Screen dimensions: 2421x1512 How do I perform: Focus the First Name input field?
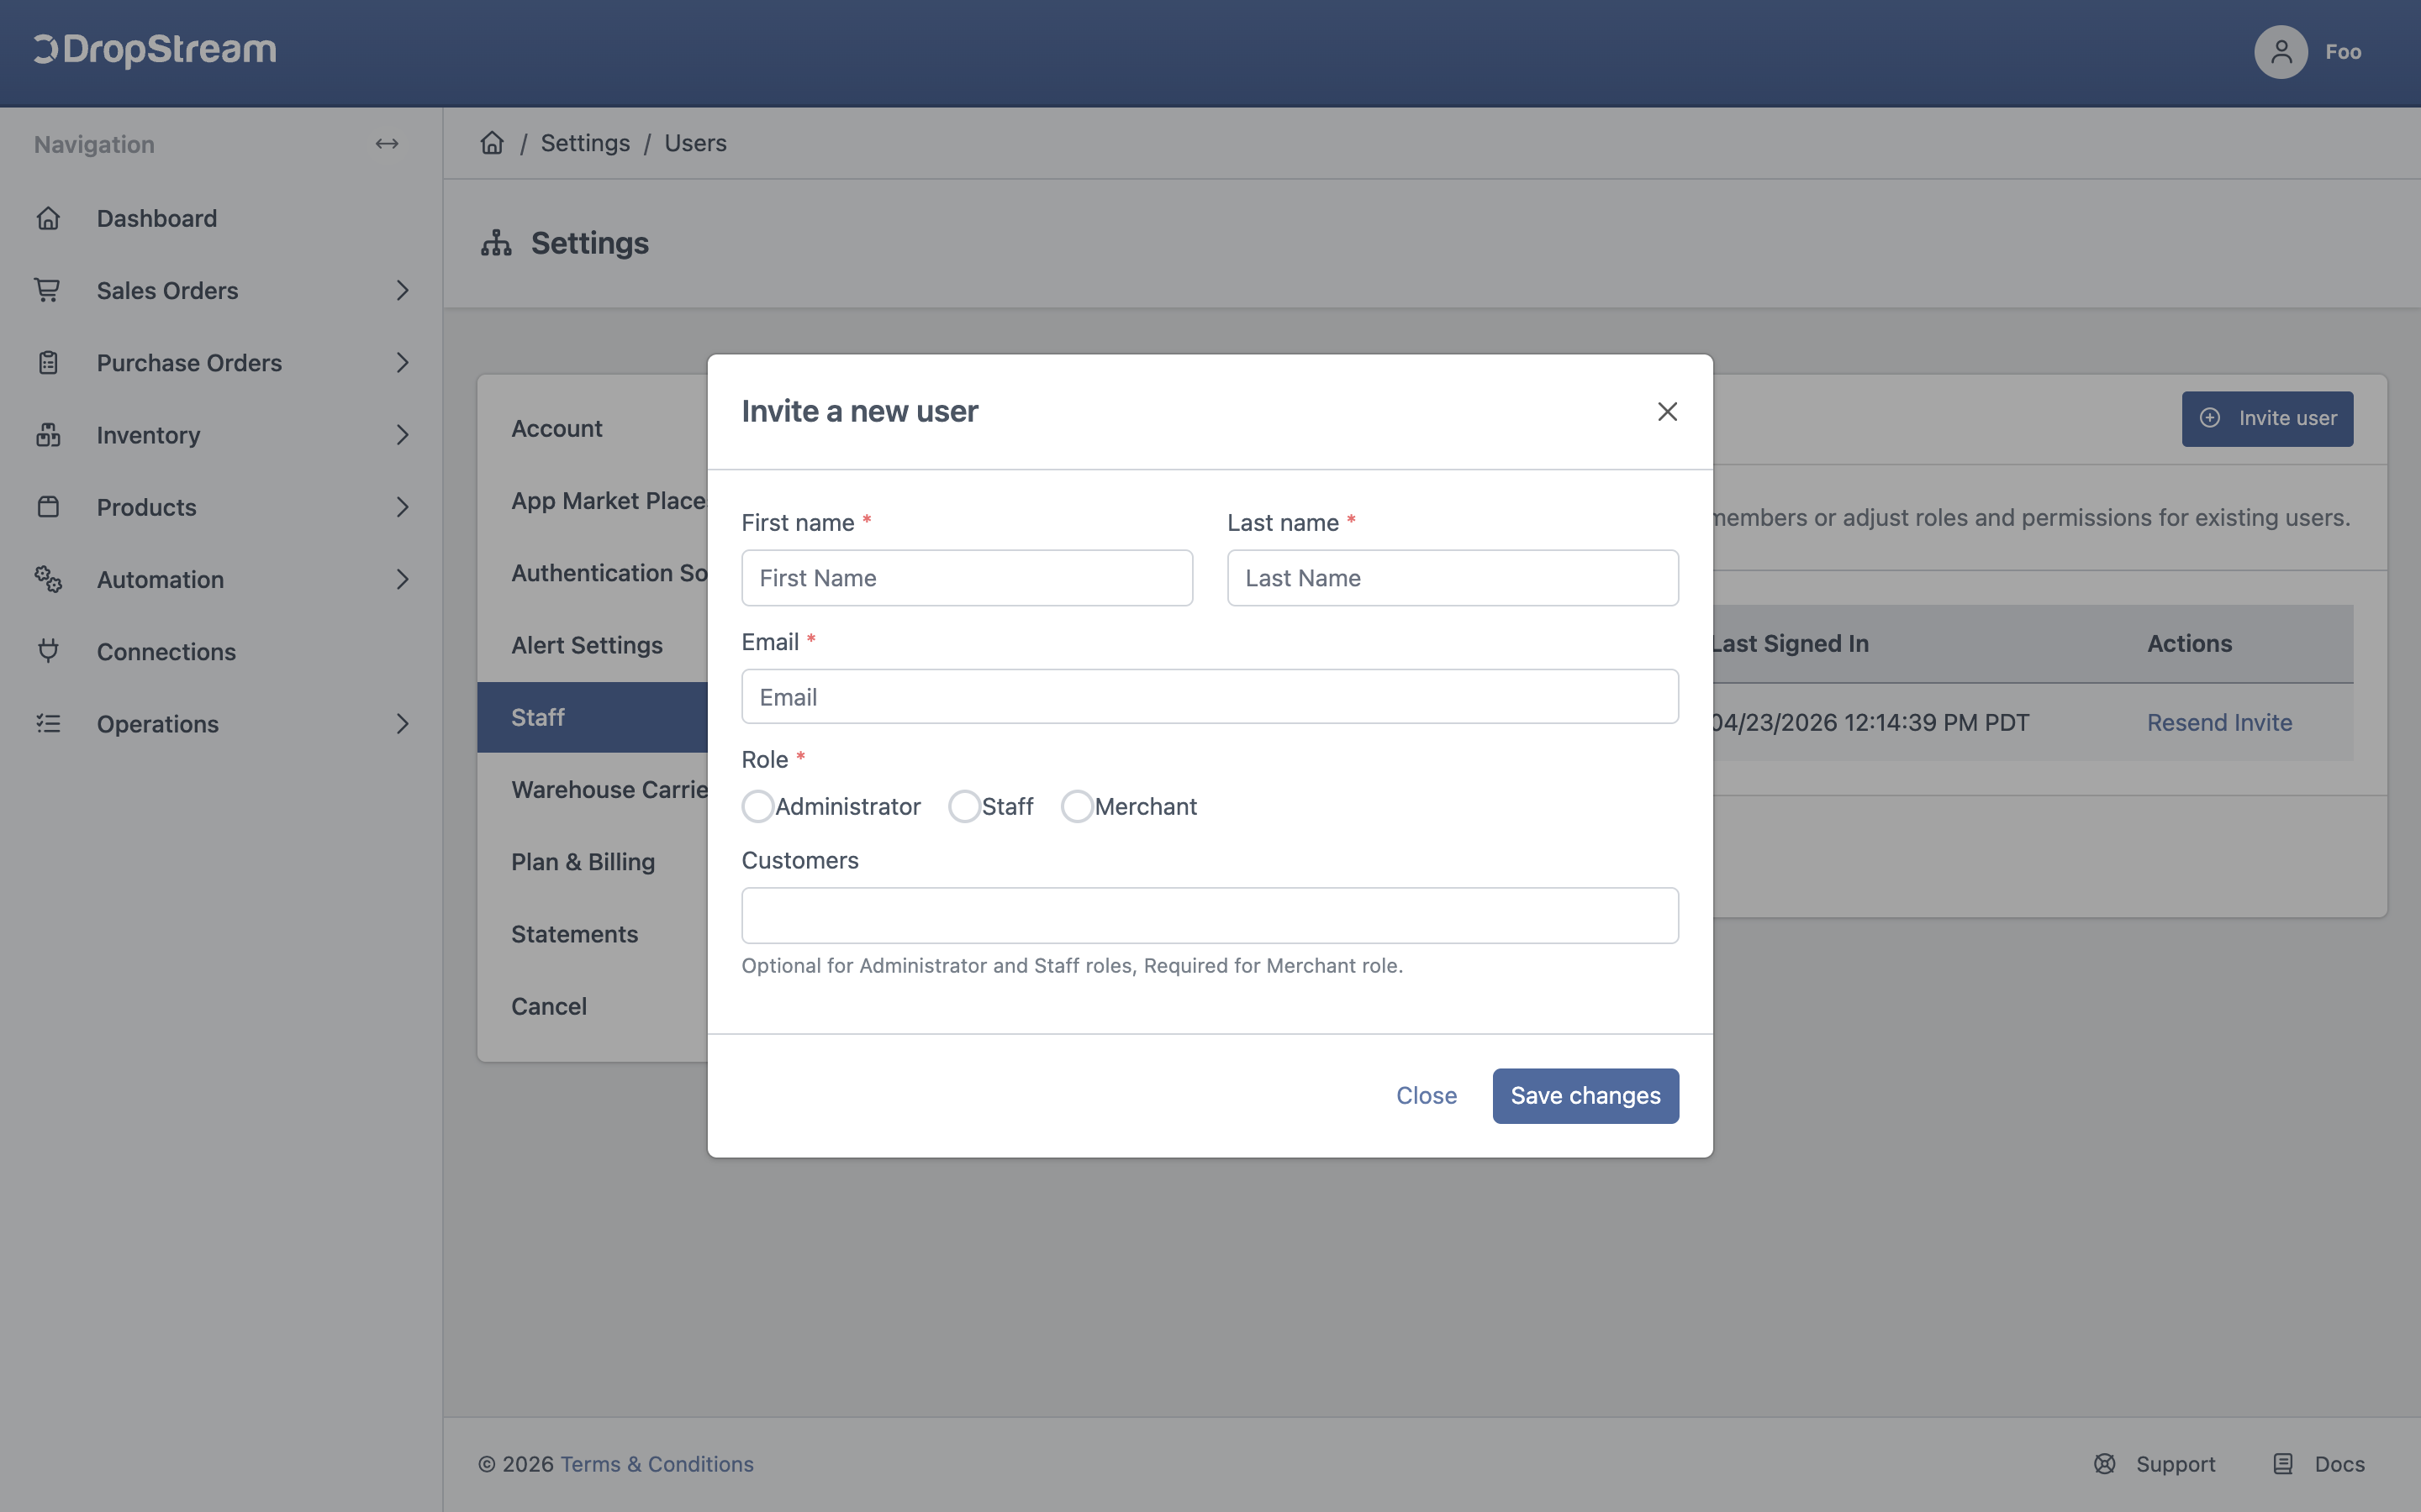tap(967, 577)
